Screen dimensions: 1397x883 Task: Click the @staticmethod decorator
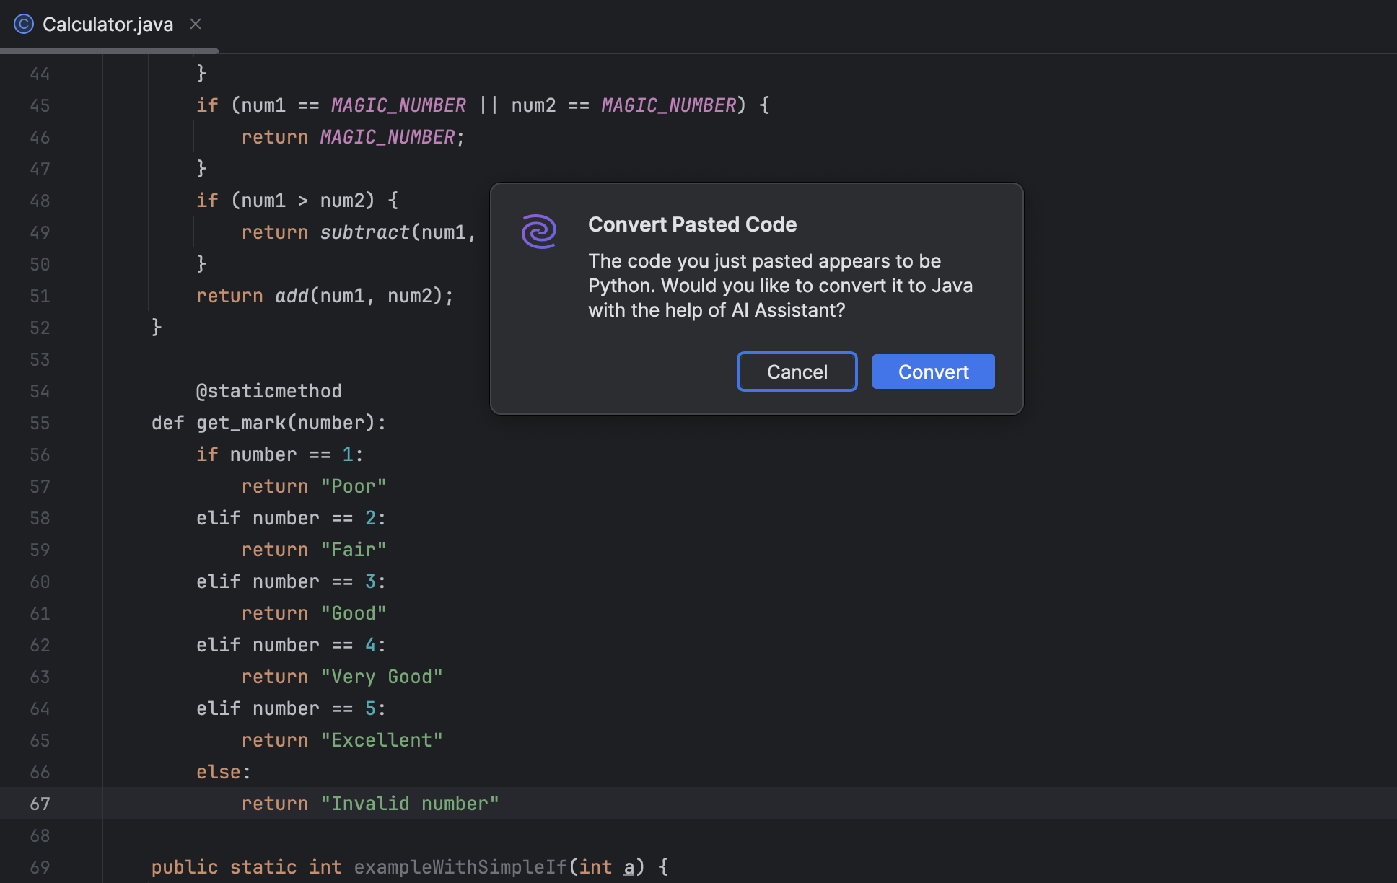268,391
